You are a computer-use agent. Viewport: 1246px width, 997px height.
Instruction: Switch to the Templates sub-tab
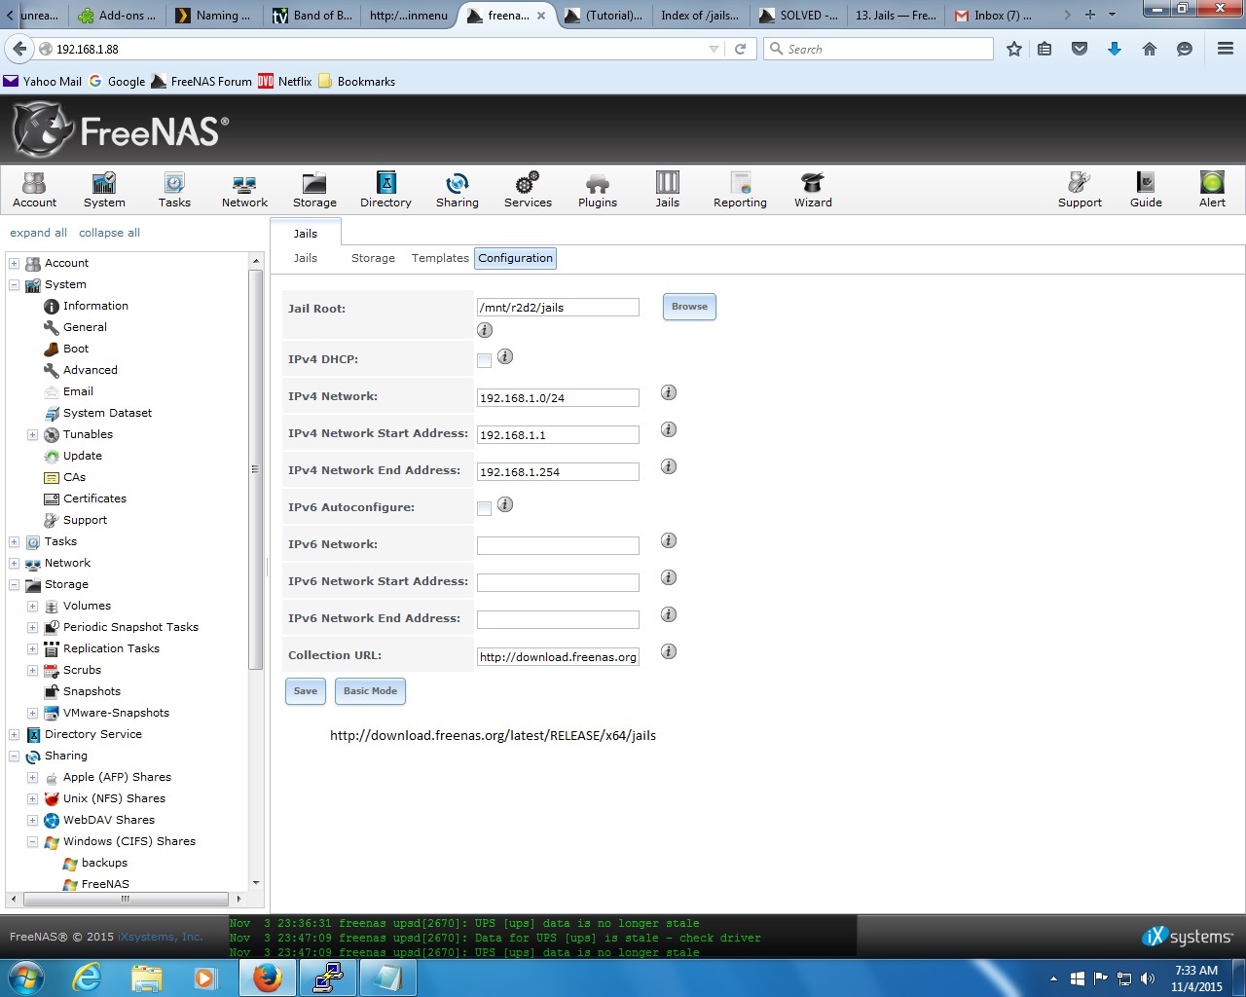[x=440, y=258]
